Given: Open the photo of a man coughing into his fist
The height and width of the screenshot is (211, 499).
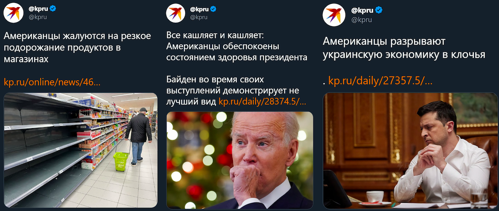Looking at the screenshot, I should tap(239, 160).
